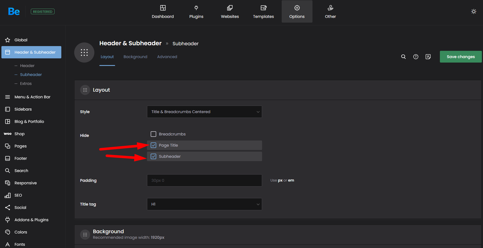Viewport: 483px width, 248px height.
Task: Click the Be logo
Action: coord(14,11)
